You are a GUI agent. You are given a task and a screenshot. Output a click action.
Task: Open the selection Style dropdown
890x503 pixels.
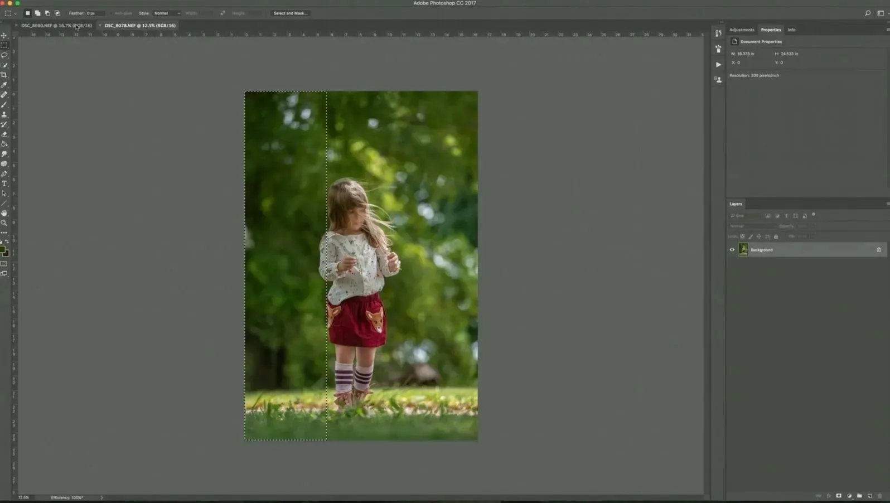pos(167,13)
